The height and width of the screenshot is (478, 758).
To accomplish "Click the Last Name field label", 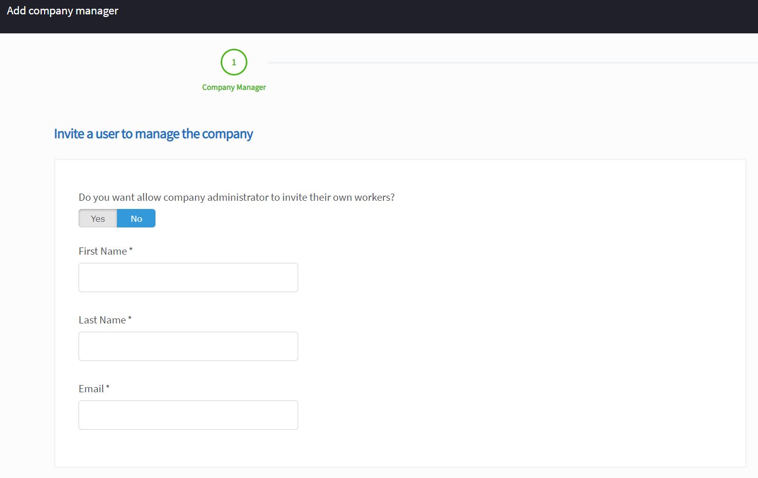I will click(x=102, y=320).
